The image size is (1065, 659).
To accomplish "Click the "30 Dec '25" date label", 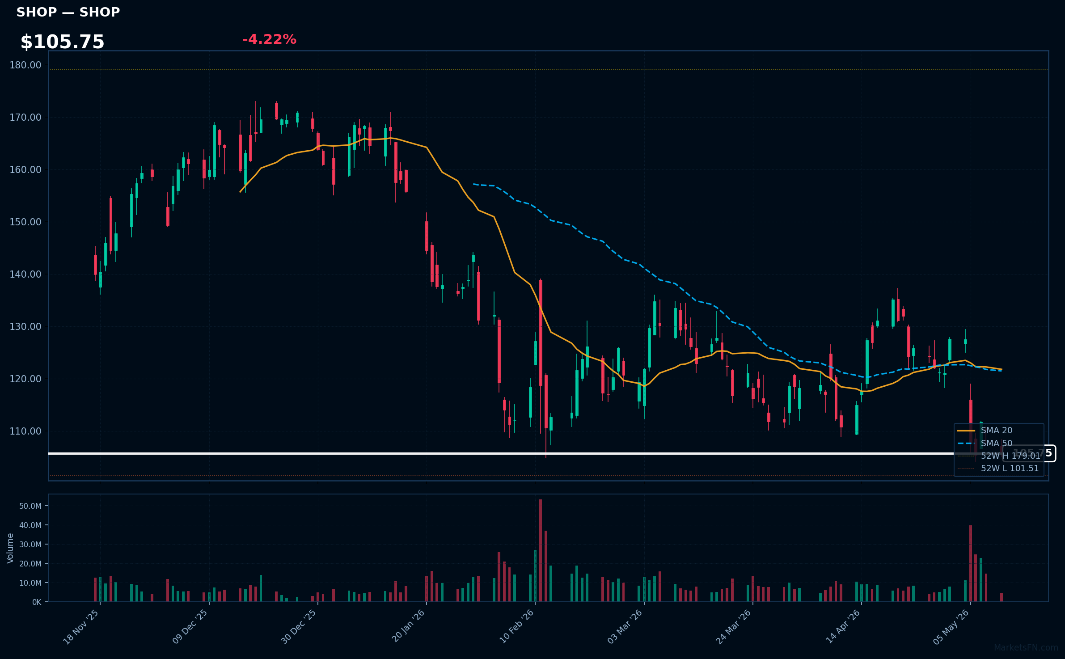I will (299, 627).
